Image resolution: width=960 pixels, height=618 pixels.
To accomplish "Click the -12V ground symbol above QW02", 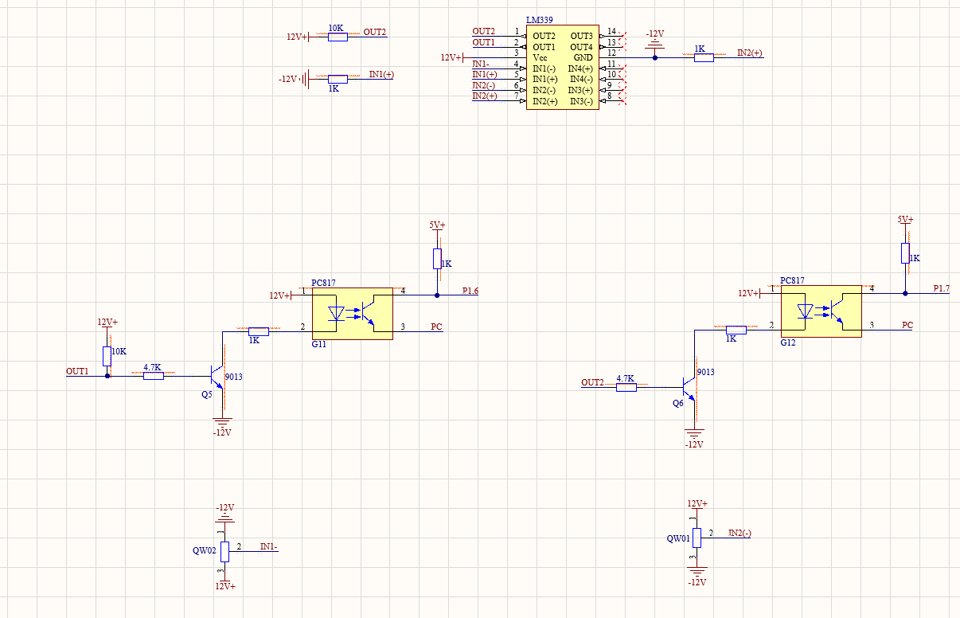I will [224, 513].
